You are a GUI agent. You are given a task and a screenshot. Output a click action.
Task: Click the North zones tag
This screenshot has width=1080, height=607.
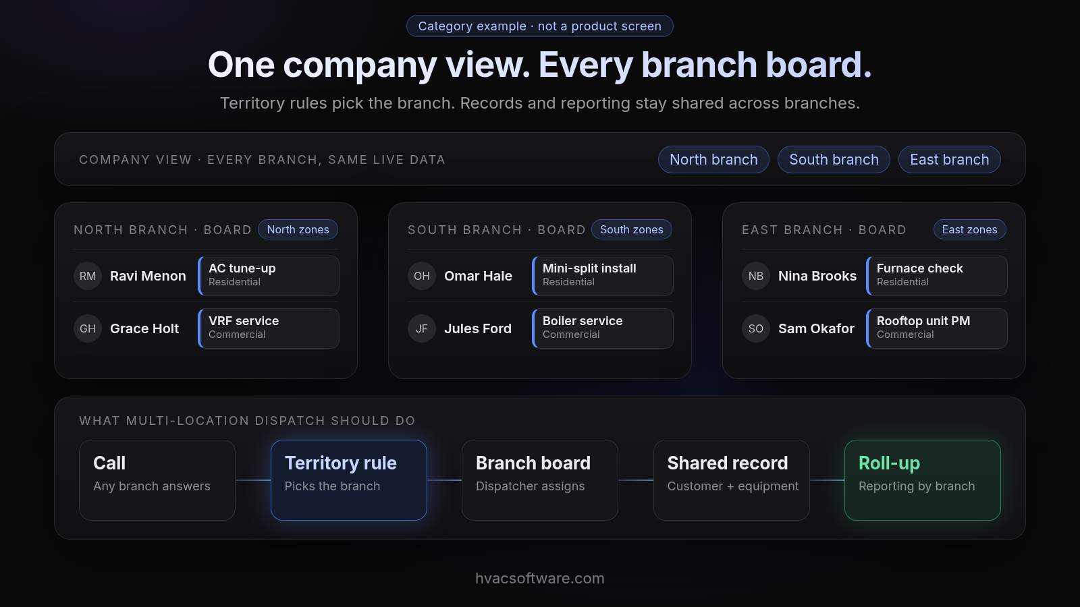click(x=298, y=229)
